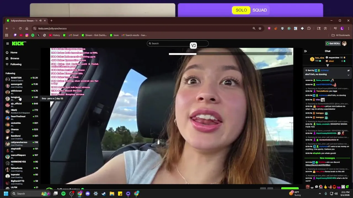Open the History bookmark
Screen dimensions: 353x198
tap(54, 35)
